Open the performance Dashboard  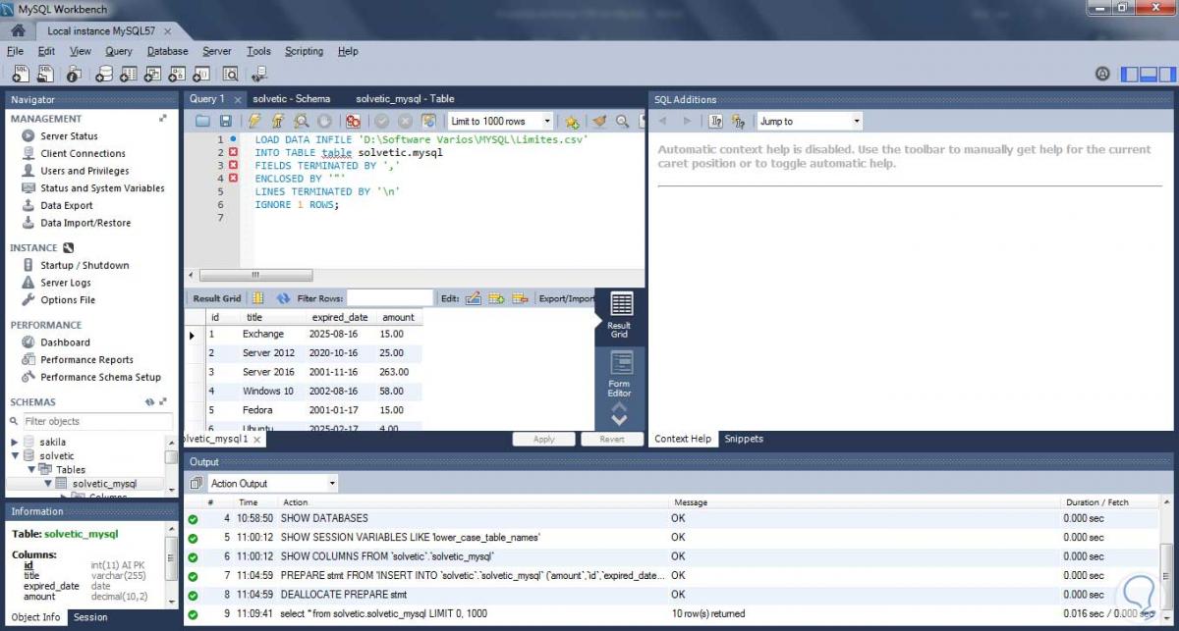[x=65, y=342]
